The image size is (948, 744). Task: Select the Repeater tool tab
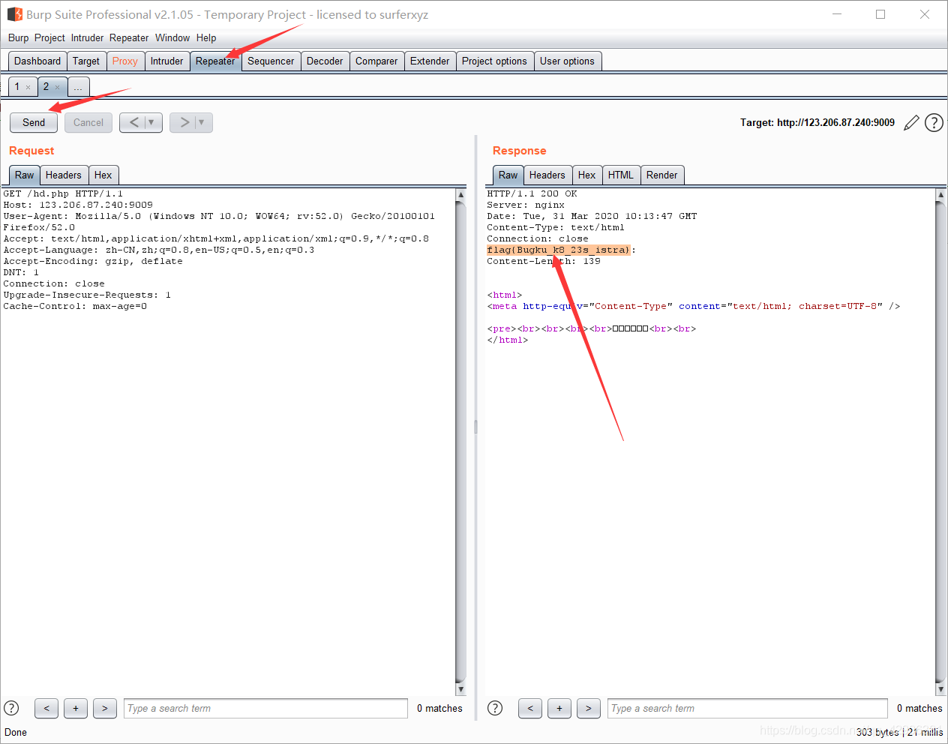pos(215,61)
